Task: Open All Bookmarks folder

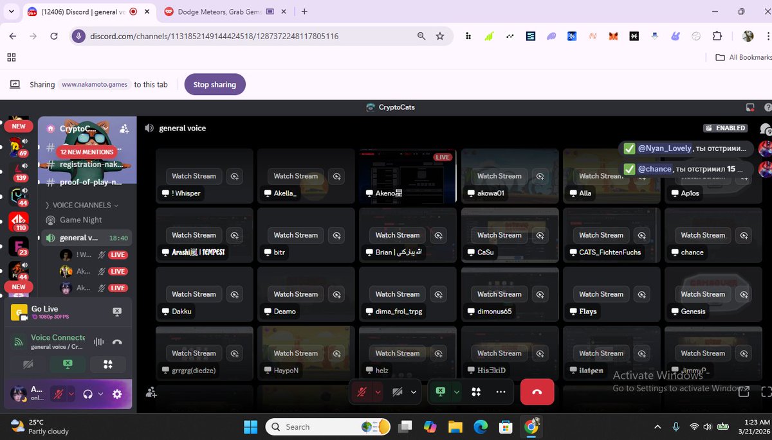Action: click(x=743, y=57)
